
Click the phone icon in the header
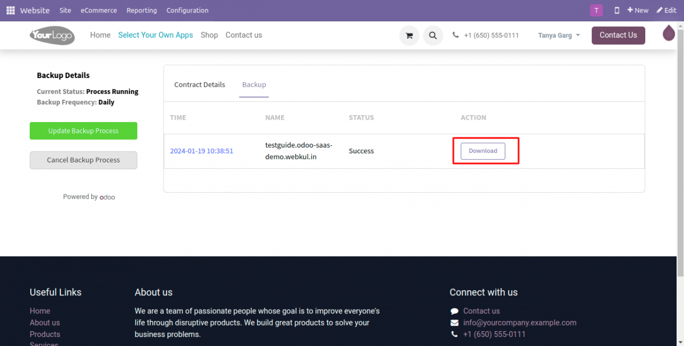(x=455, y=35)
